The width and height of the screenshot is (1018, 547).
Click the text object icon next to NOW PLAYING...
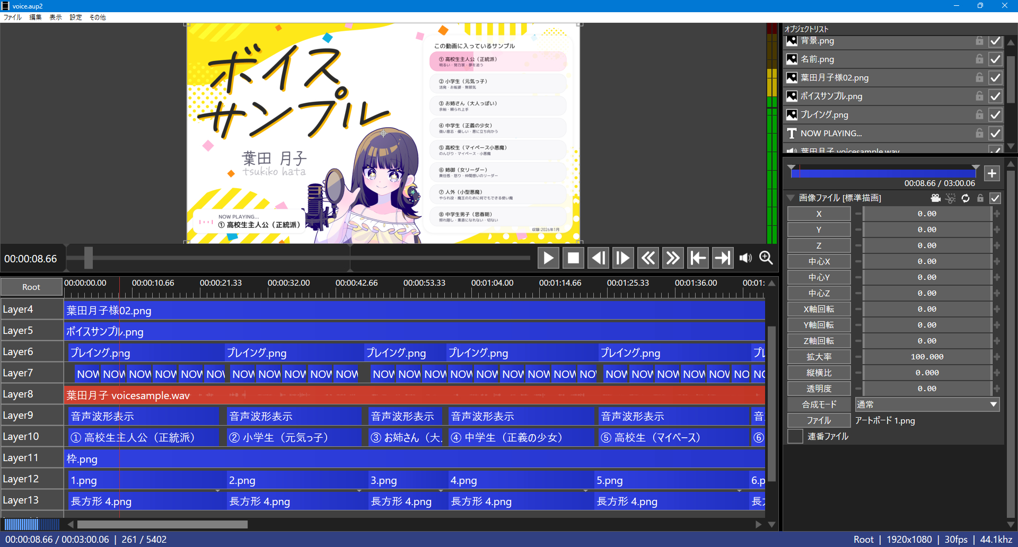coord(792,133)
